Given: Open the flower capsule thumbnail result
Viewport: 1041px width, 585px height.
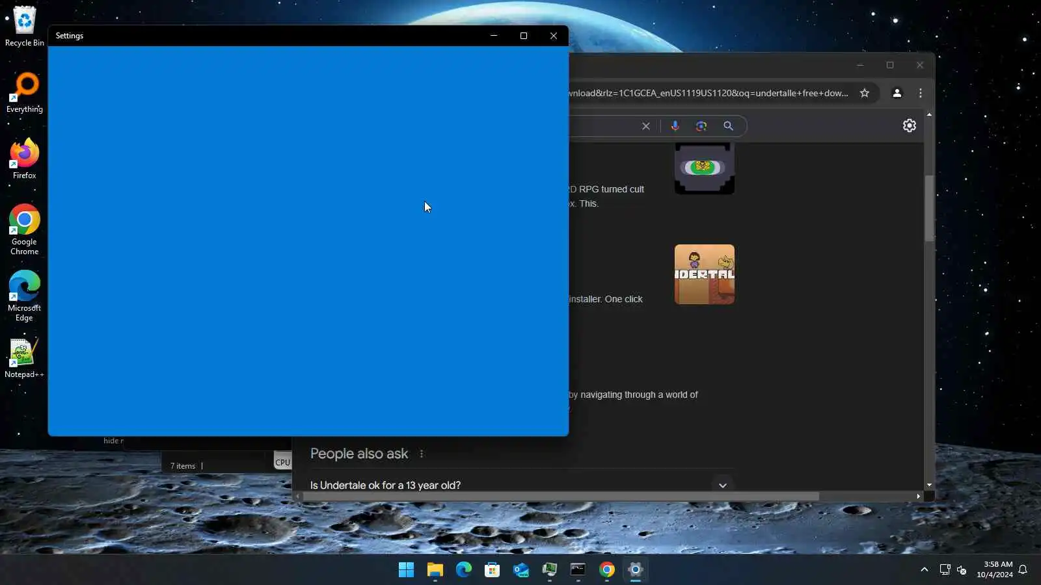Looking at the screenshot, I should pyautogui.click(x=705, y=168).
